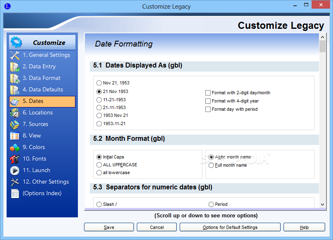The width and height of the screenshot is (333, 240).
Task: Click the View grid icon
Action: click(15, 136)
